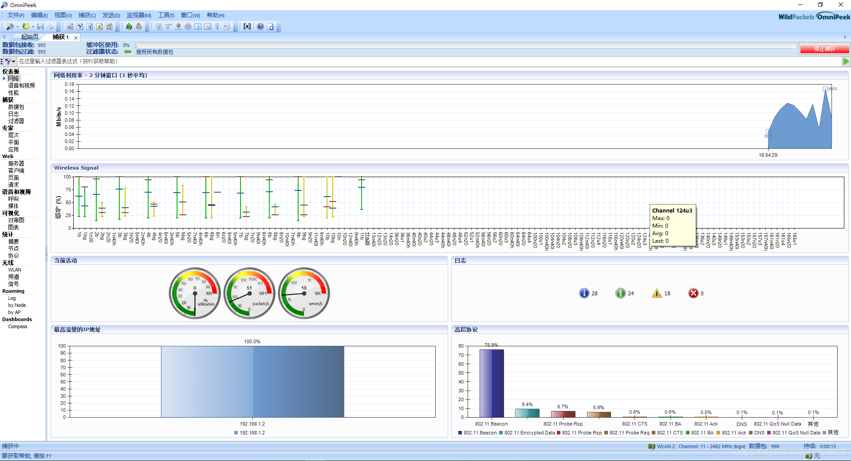Click the 802.11 Encrypted Data chart bar

(x=527, y=413)
